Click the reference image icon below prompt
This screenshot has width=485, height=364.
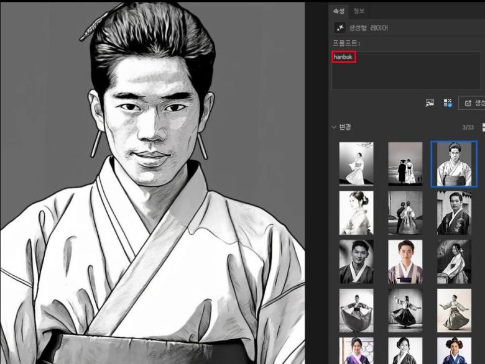429,102
